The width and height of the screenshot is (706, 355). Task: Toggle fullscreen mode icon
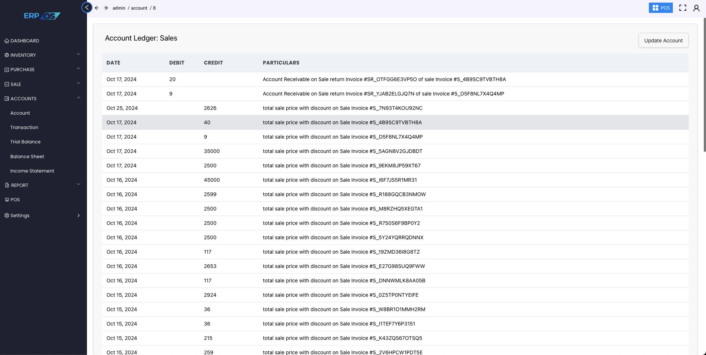(x=682, y=8)
